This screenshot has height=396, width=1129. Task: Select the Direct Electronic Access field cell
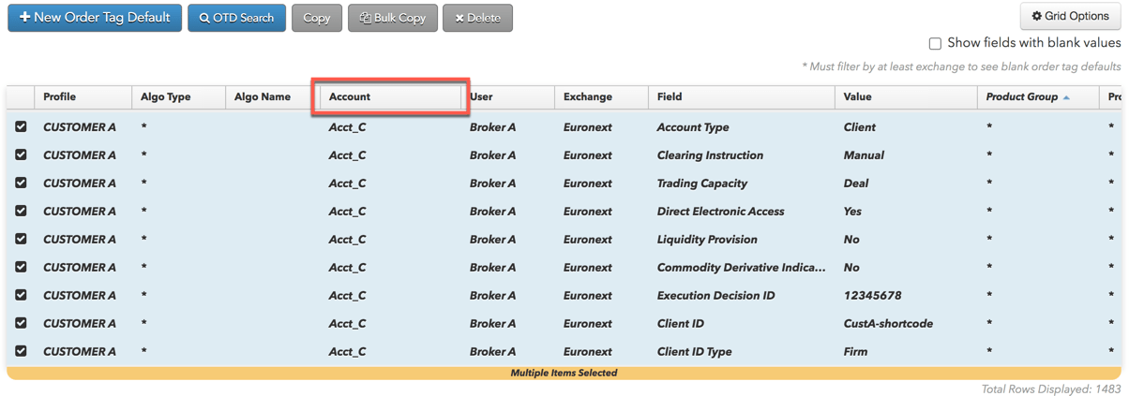[742, 211]
